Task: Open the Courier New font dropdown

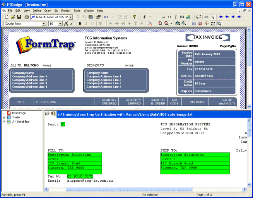Action: click(x=44, y=24)
